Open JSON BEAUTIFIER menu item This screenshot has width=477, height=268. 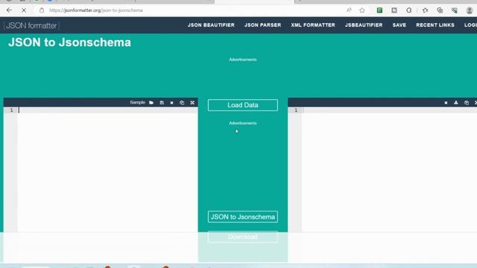point(211,25)
